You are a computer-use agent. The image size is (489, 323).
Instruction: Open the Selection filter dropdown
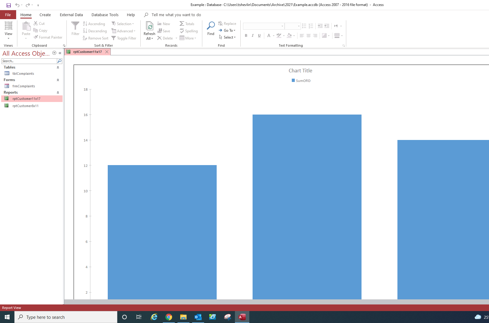click(x=123, y=24)
